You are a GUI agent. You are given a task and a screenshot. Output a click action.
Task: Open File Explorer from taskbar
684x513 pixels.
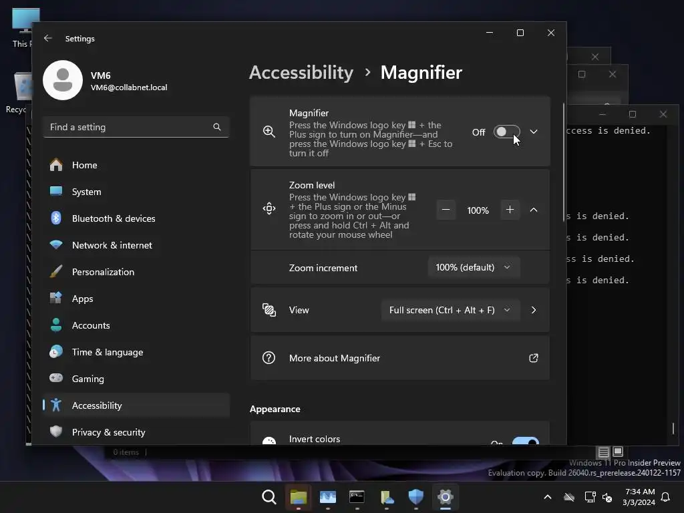pos(299,497)
